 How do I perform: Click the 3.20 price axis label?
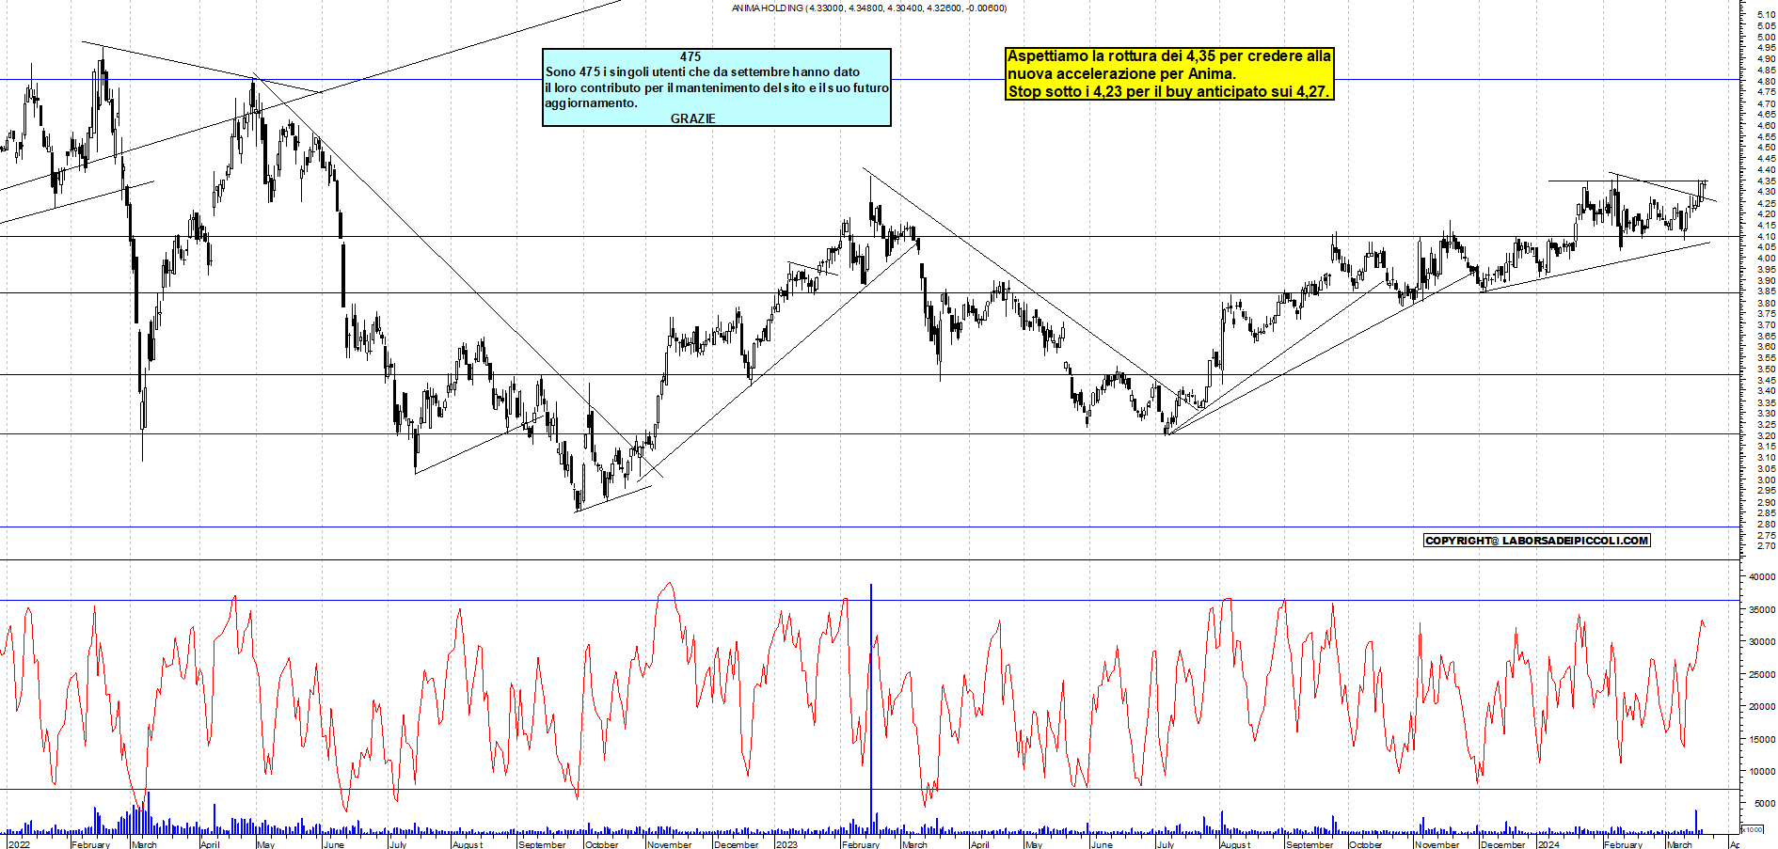point(1766,436)
